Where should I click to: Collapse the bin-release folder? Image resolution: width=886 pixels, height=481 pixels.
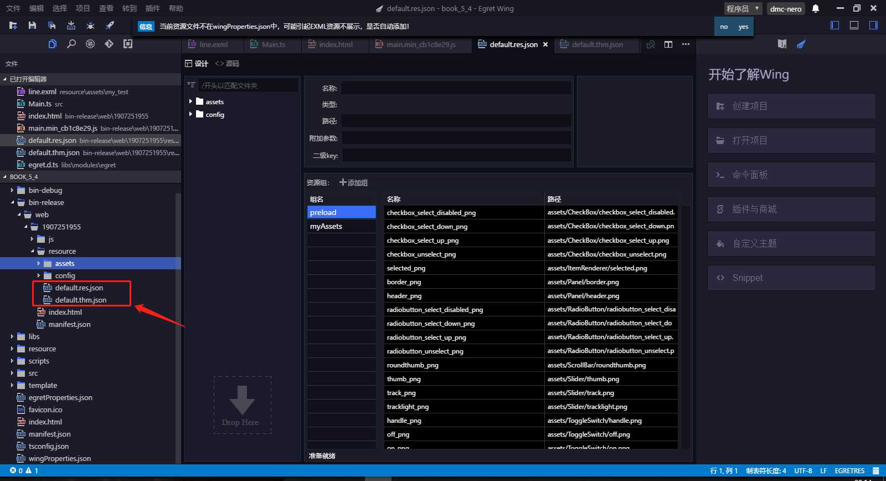coord(12,202)
